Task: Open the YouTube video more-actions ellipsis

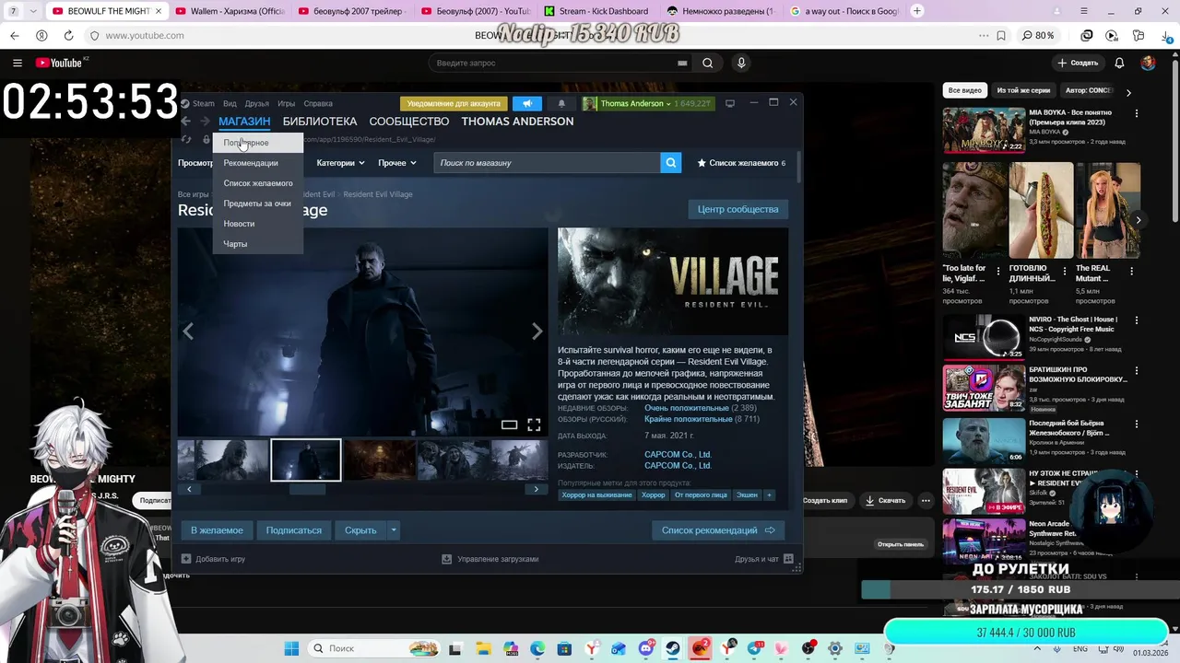Action: point(926,500)
